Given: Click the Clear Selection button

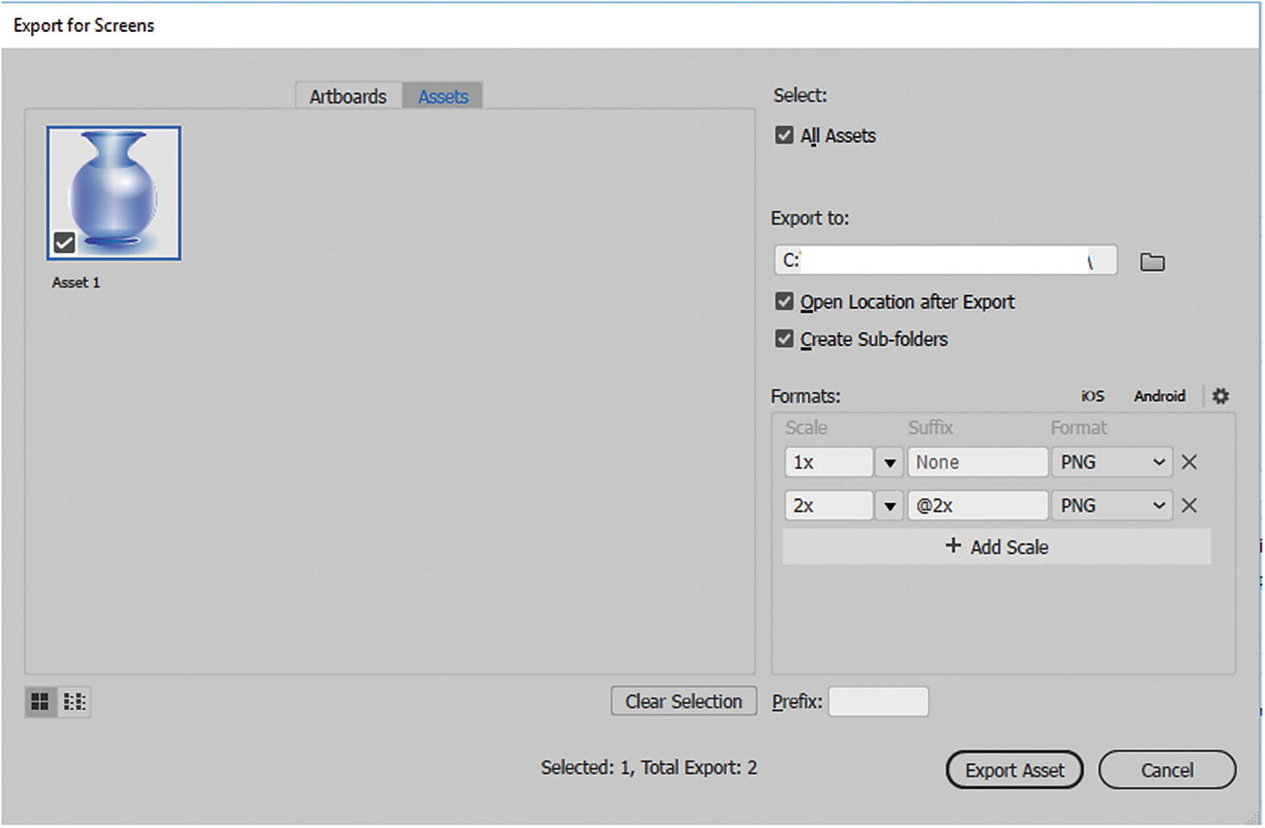Looking at the screenshot, I should 684,701.
